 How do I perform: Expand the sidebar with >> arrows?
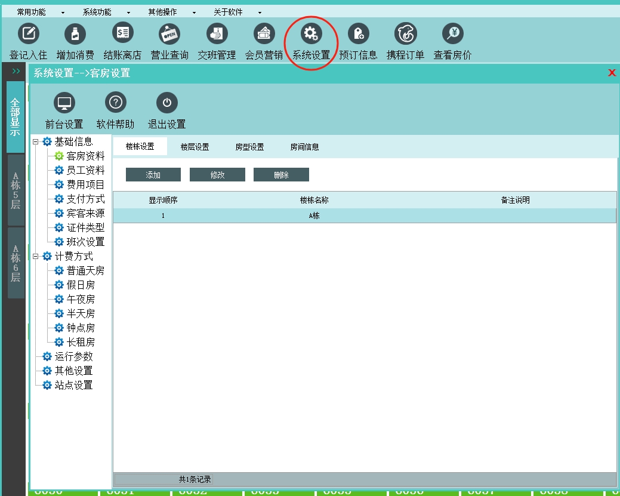pyautogui.click(x=16, y=71)
